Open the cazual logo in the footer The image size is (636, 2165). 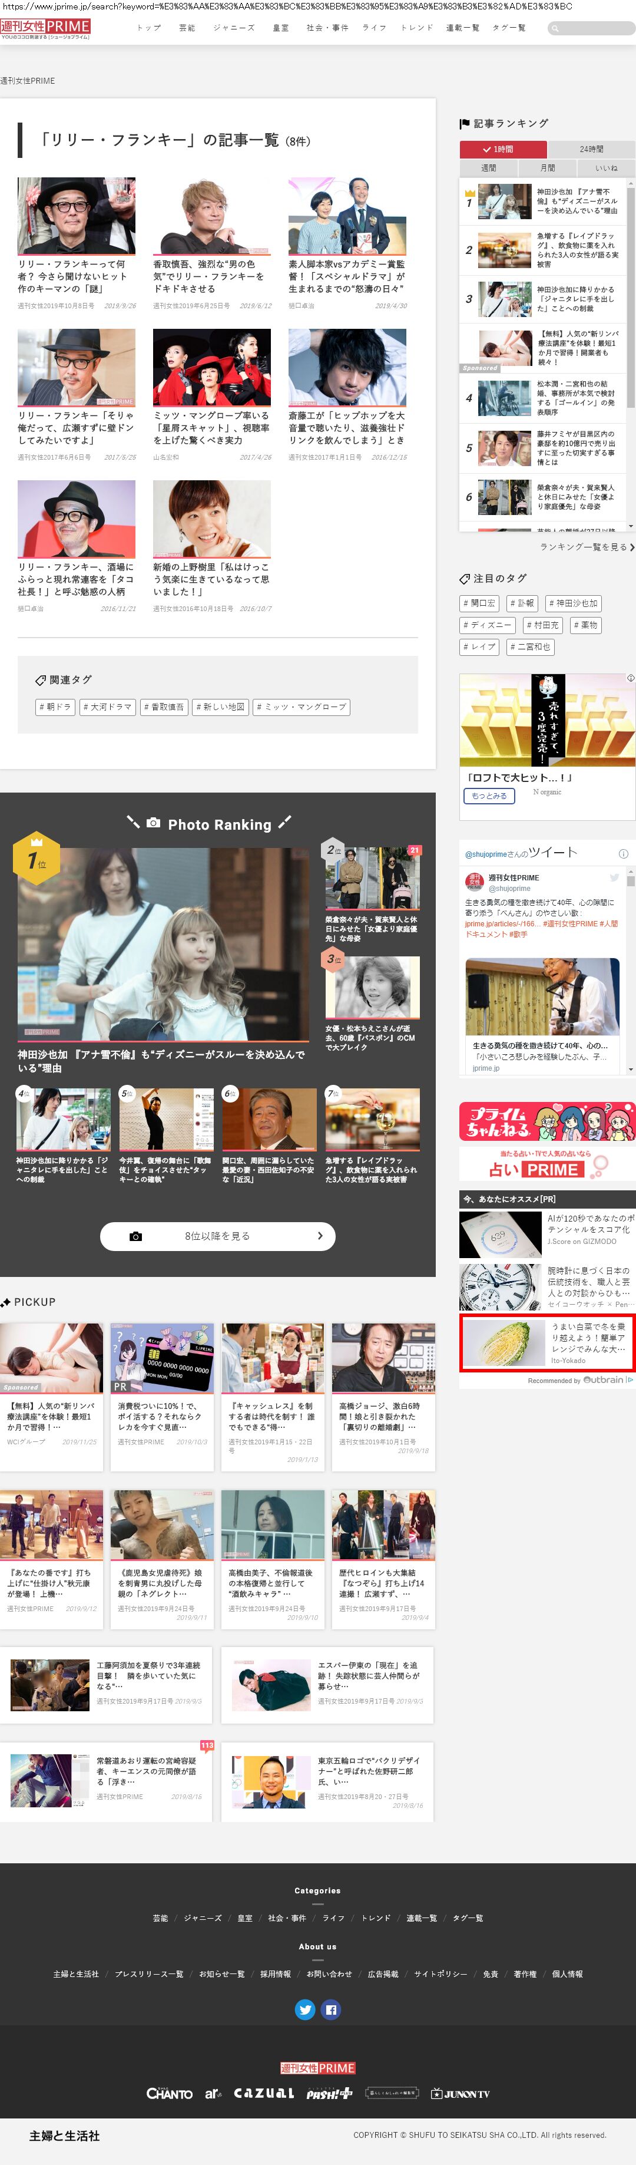click(x=264, y=2093)
